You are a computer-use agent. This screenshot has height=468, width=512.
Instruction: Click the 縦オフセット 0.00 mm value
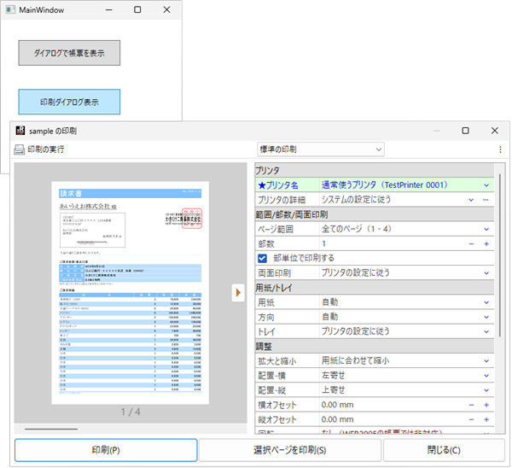coord(338,419)
